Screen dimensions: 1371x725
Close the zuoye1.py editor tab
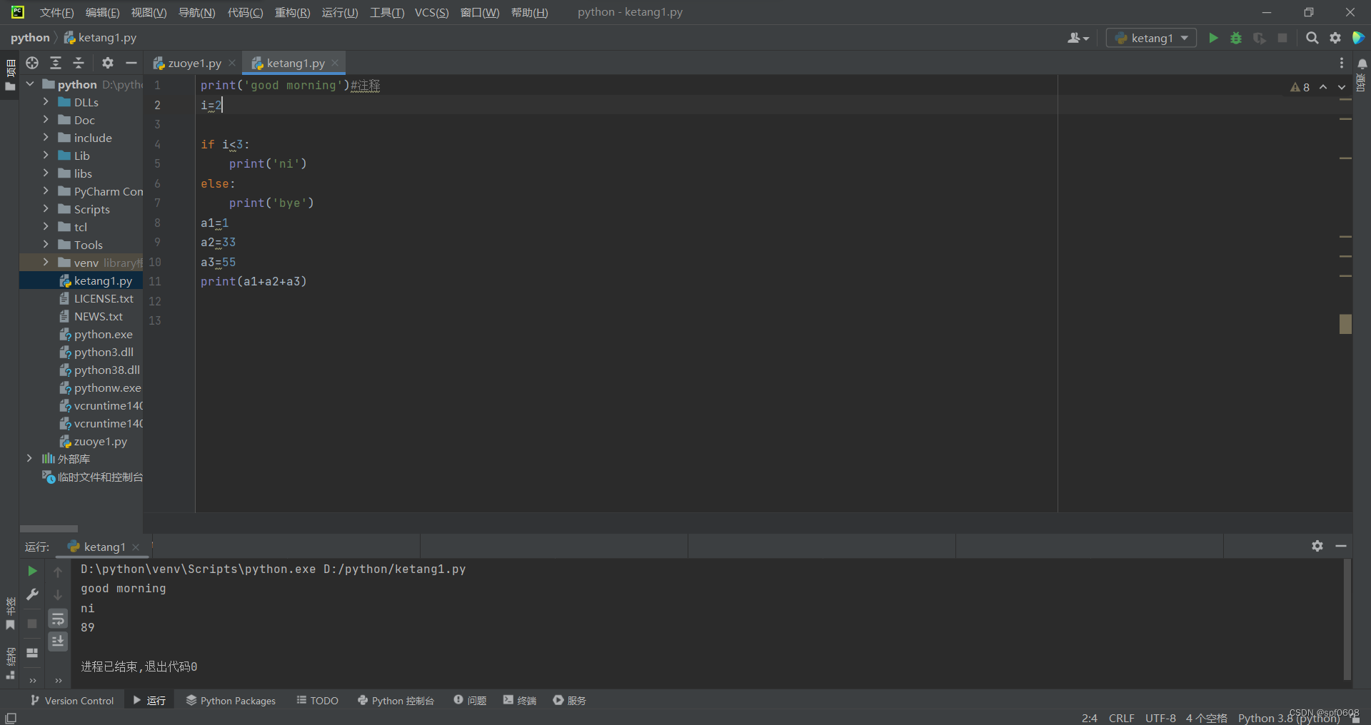click(232, 64)
